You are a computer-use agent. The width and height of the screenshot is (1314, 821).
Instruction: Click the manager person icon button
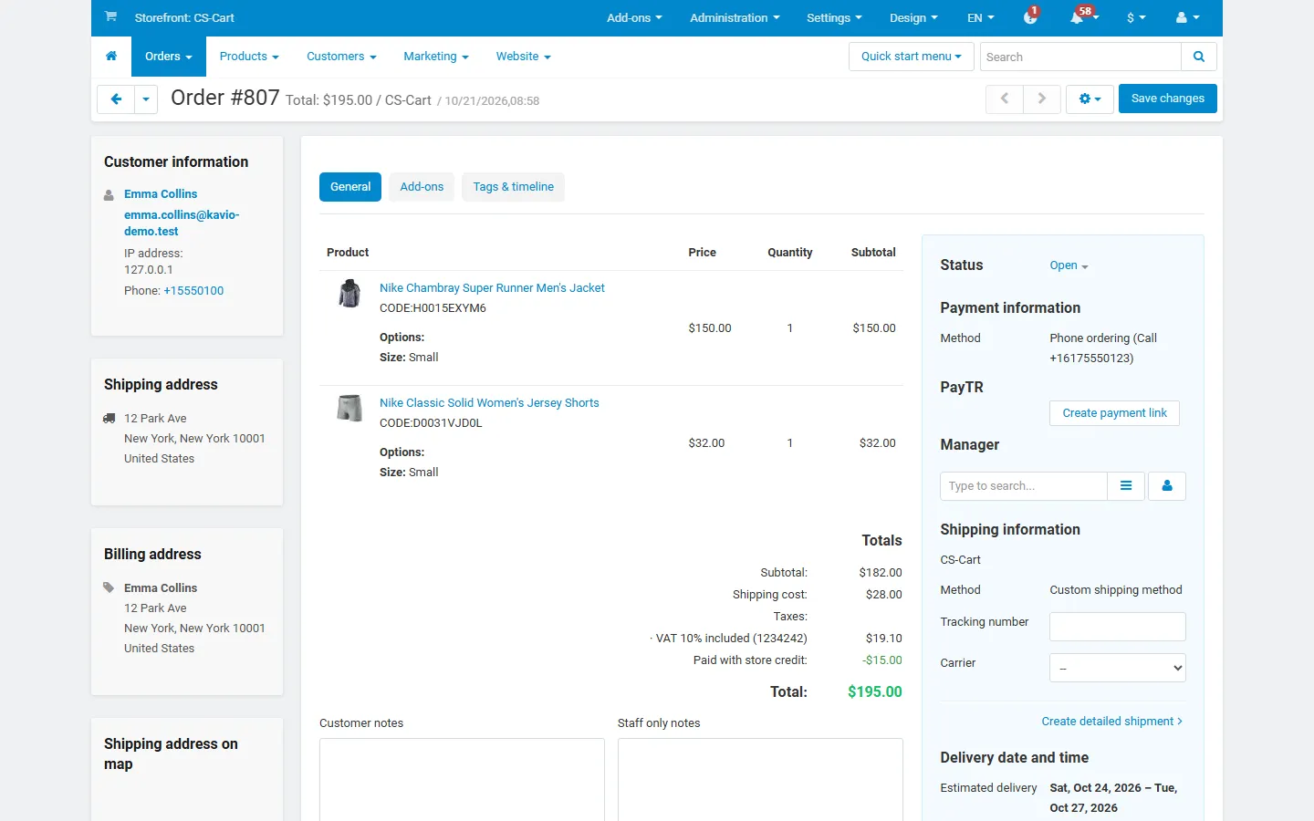coord(1167,486)
